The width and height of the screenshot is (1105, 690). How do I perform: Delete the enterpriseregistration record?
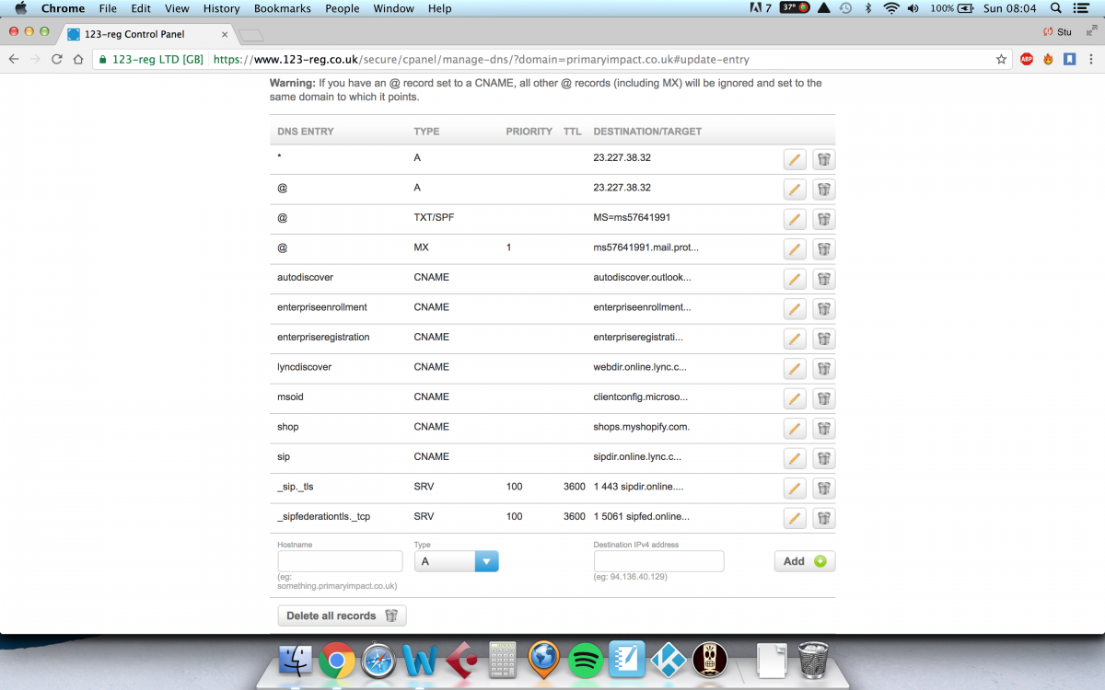[824, 339]
